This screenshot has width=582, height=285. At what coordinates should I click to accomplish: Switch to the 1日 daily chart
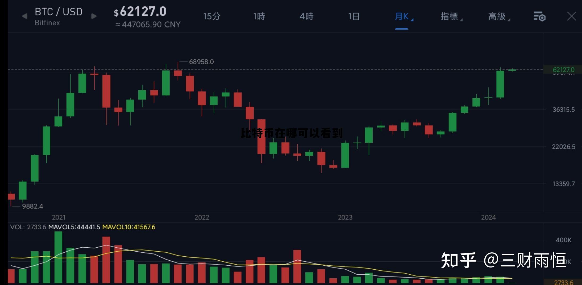(x=354, y=16)
